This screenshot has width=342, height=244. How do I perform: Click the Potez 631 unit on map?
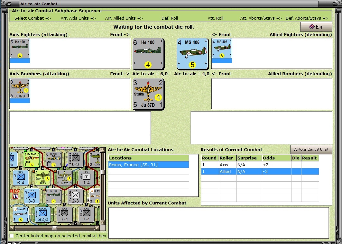[21, 214]
